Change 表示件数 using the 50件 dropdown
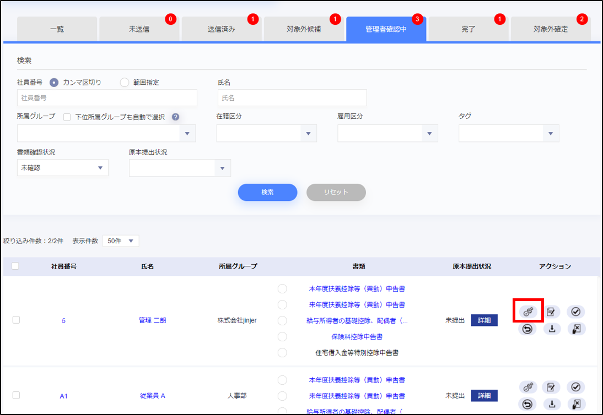Screen dimensions: 603x415 [121, 241]
